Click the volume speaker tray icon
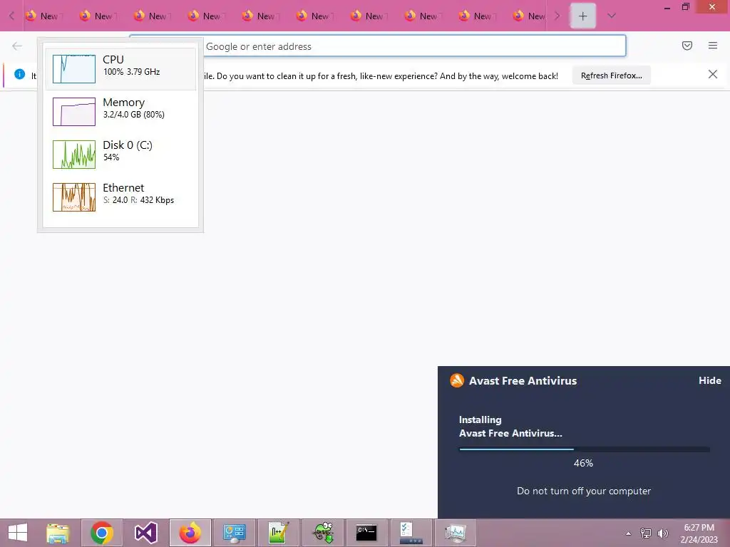 pyautogui.click(x=662, y=533)
